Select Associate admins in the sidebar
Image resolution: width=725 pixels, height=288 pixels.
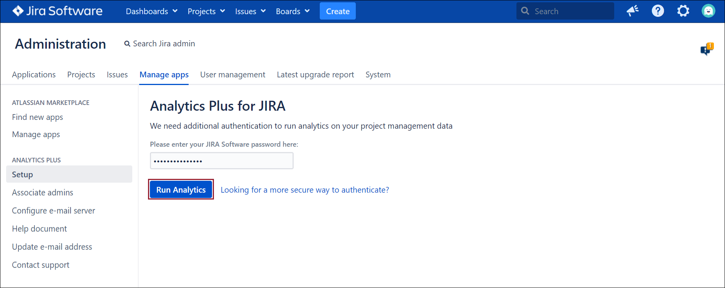tap(43, 193)
